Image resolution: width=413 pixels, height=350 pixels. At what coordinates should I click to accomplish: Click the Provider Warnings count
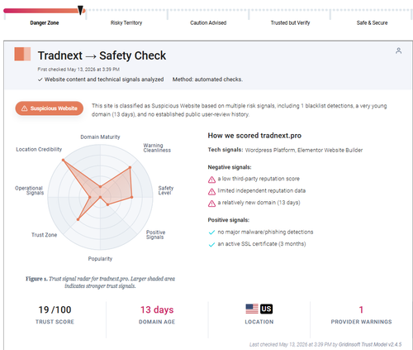point(361,309)
